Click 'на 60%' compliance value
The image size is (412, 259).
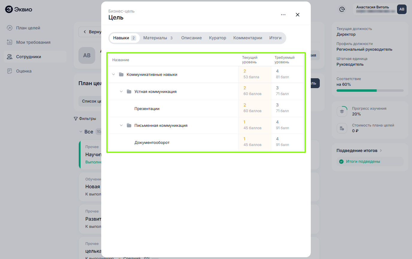coord(344,85)
